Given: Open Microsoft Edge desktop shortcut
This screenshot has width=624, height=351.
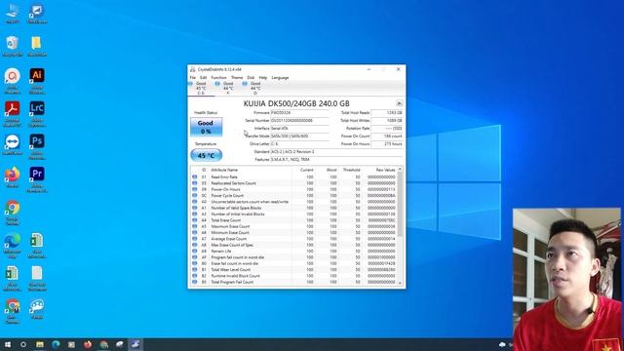Looking at the screenshot, I should click(x=13, y=245).
